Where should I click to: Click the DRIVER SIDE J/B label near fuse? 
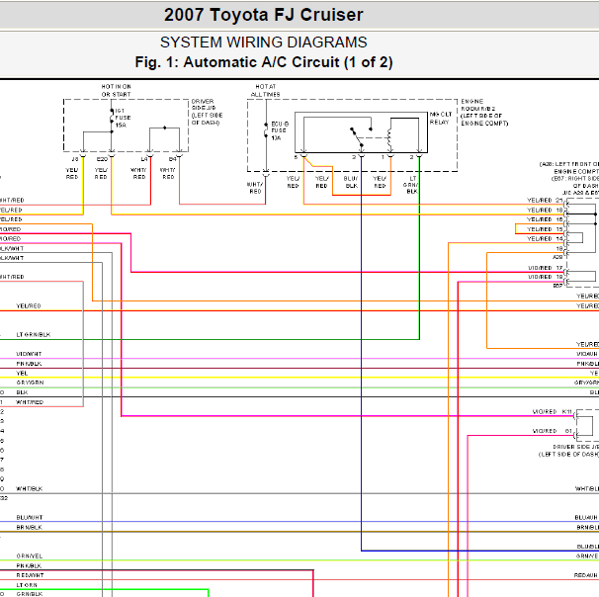207,112
